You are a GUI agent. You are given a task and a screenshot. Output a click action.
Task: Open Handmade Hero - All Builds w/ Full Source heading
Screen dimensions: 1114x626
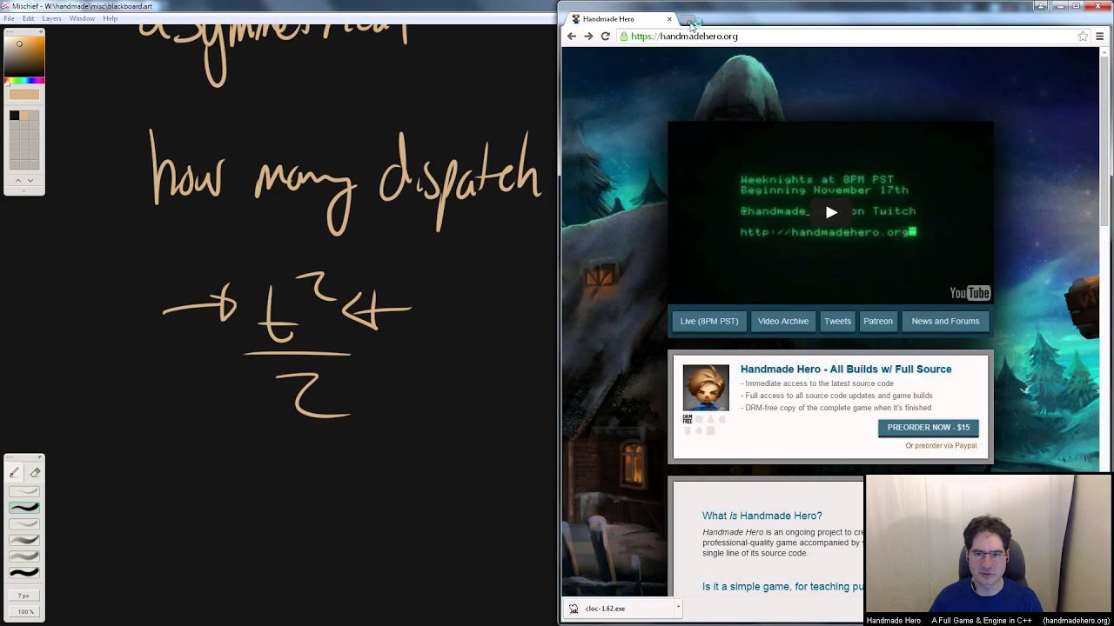coord(846,370)
